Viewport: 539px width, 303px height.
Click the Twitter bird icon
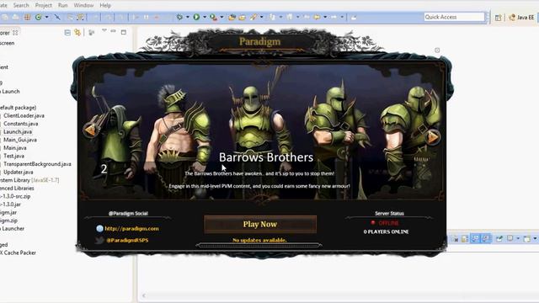pos(99,240)
